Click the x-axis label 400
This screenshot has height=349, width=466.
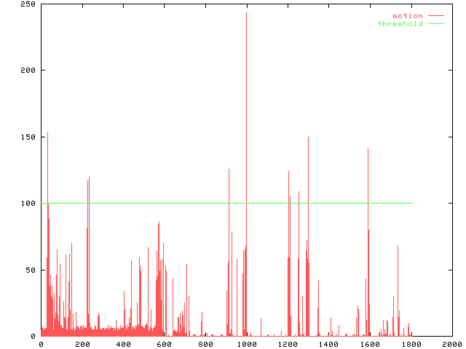pyautogui.click(x=123, y=345)
